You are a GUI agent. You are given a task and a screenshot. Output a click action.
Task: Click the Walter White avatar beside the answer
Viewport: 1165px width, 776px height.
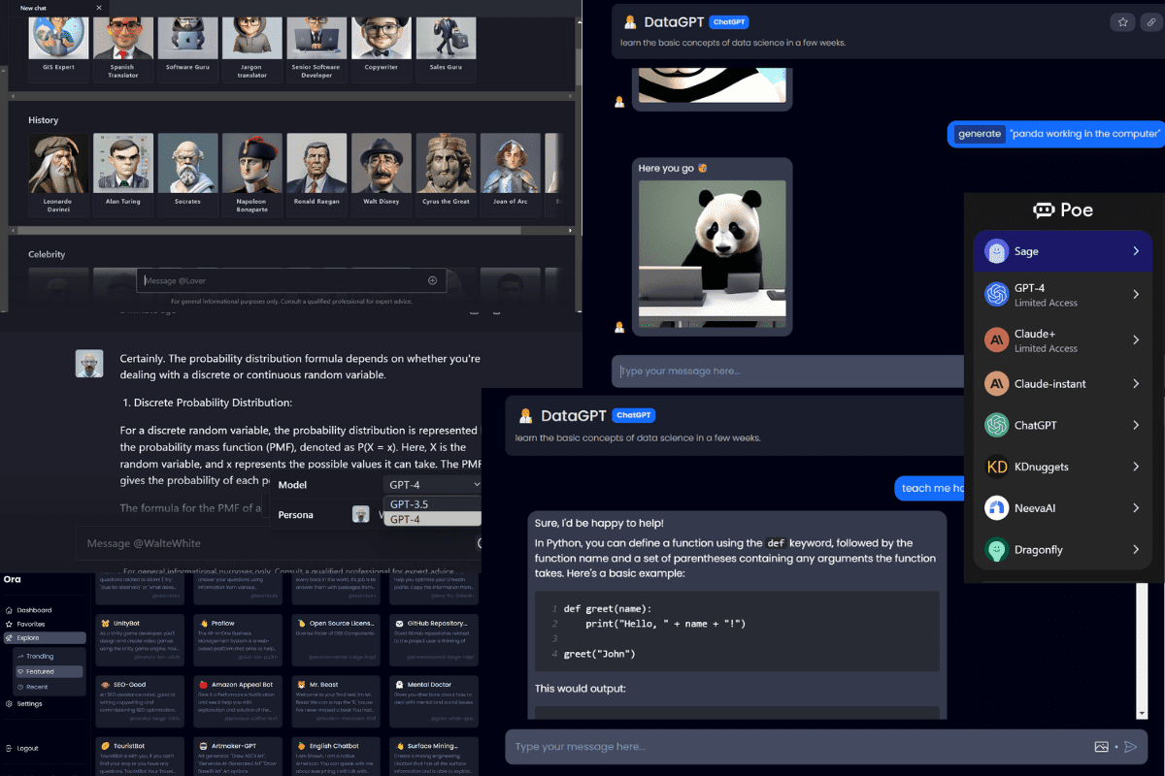(x=89, y=363)
